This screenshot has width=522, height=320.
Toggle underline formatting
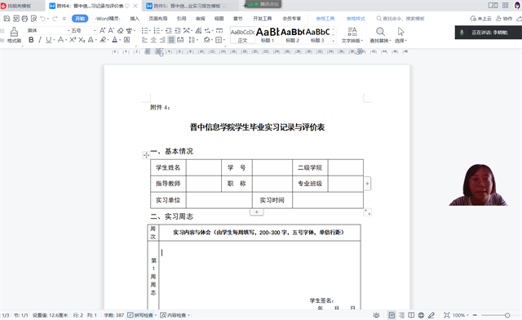tap(49, 40)
